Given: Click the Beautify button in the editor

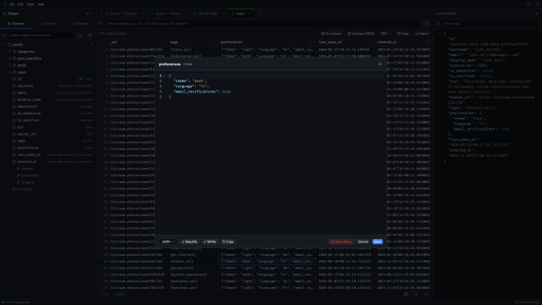Looking at the screenshot, I should [190, 241].
